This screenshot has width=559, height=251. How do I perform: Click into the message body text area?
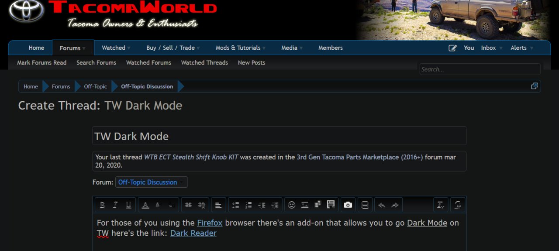coord(279,232)
